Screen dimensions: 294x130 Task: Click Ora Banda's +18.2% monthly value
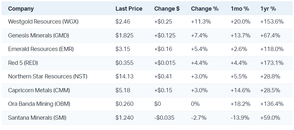240,104
